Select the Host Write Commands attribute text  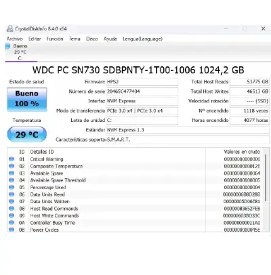pos(54,215)
